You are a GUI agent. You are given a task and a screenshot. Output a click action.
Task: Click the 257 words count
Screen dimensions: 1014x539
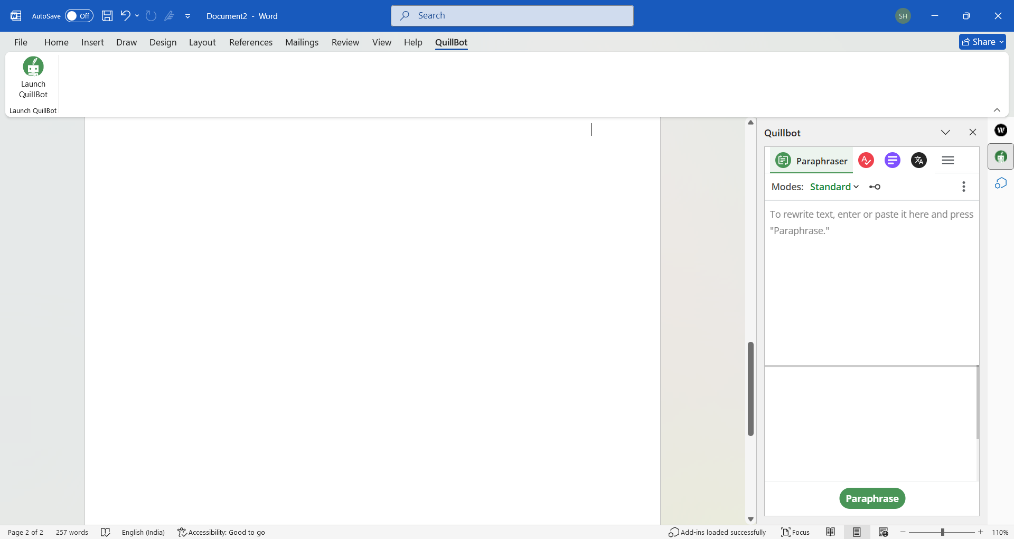[x=72, y=532]
